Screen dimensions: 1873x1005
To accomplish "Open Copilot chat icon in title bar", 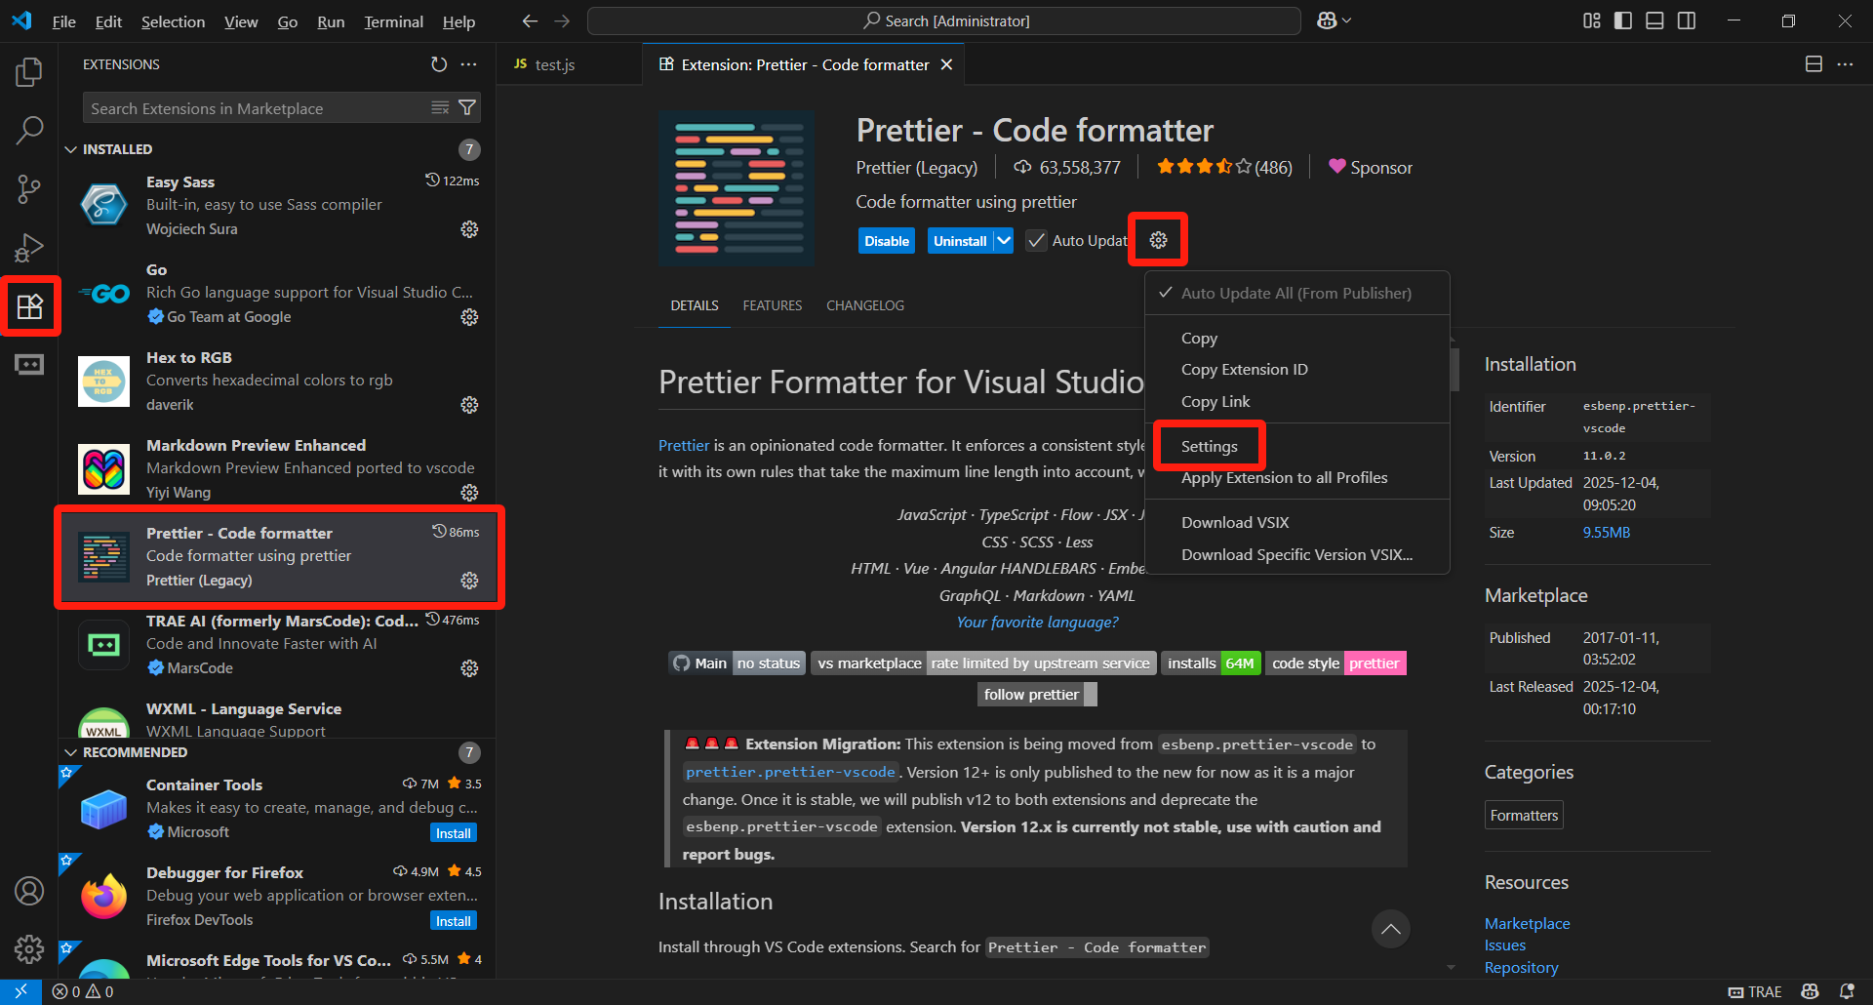I will (1327, 20).
